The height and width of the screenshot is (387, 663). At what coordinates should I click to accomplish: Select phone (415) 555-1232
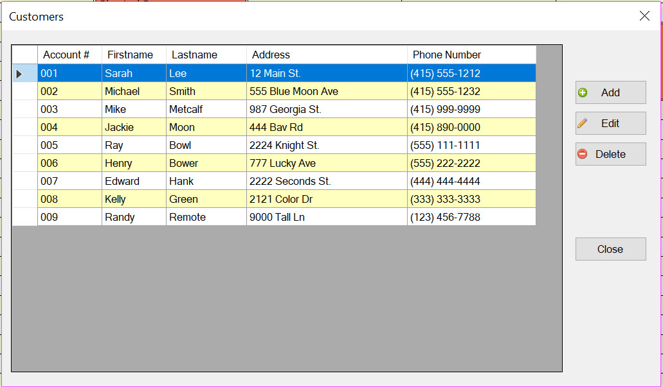tap(472, 91)
